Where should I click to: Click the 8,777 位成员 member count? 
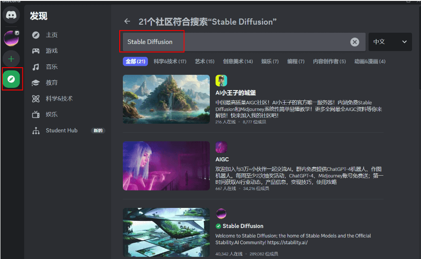pos(254,122)
